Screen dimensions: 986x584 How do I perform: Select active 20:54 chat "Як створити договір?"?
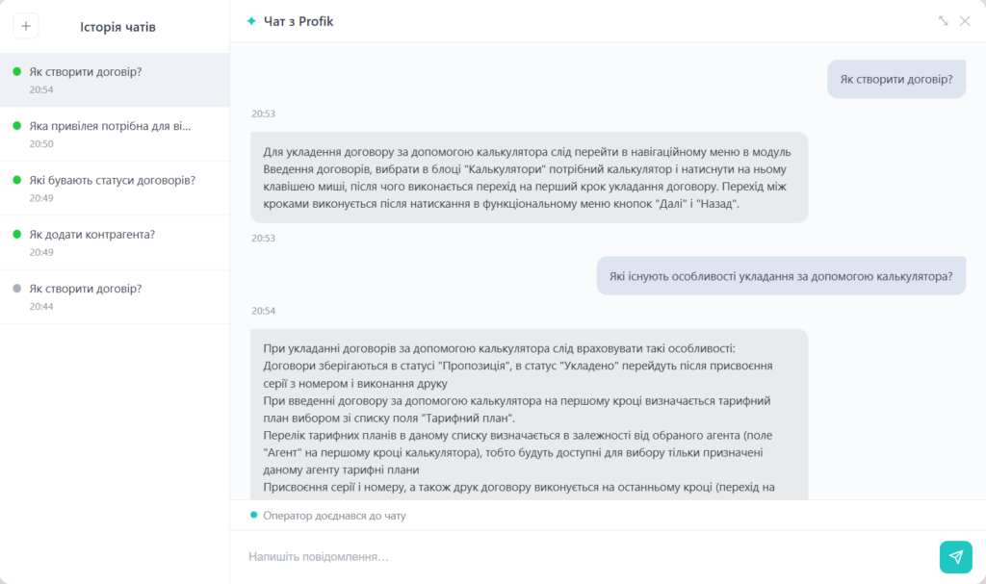[115, 80]
